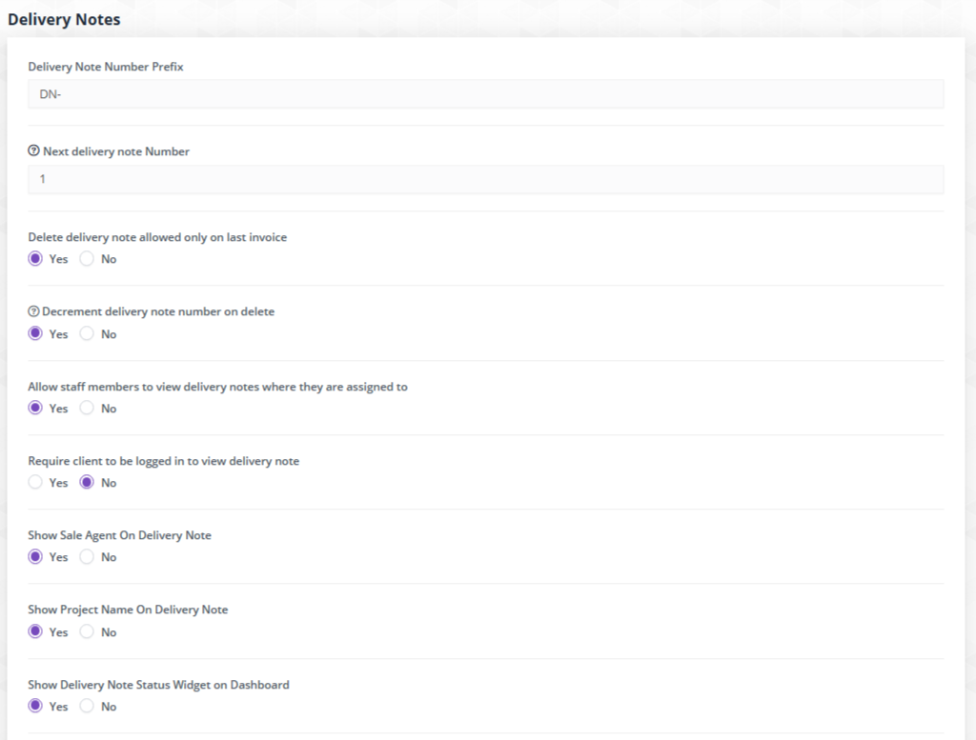
Task: Click the Delivery Notes page heading
Action: click(64, 19)
